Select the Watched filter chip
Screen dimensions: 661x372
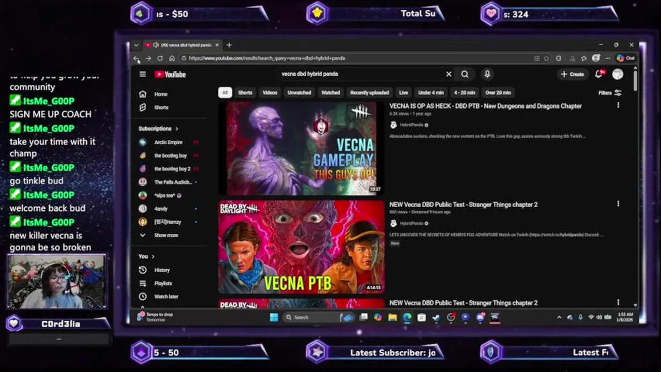[x=330, y=92]
